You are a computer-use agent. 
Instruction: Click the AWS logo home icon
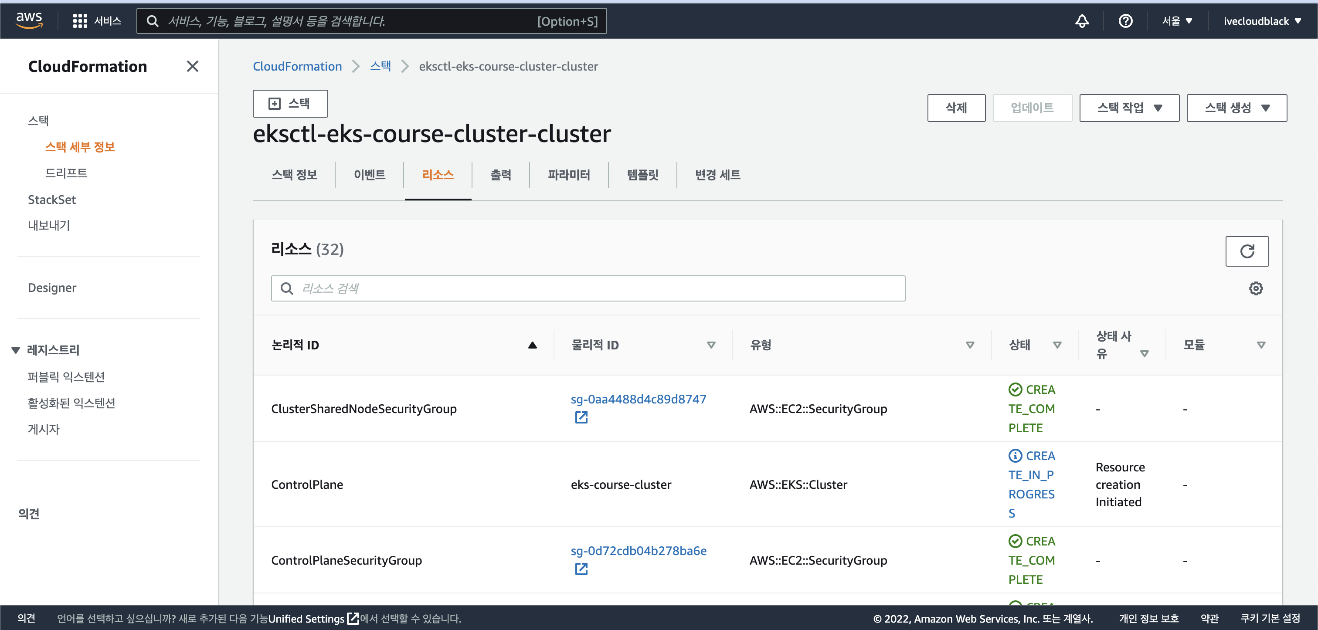[29, 20]
